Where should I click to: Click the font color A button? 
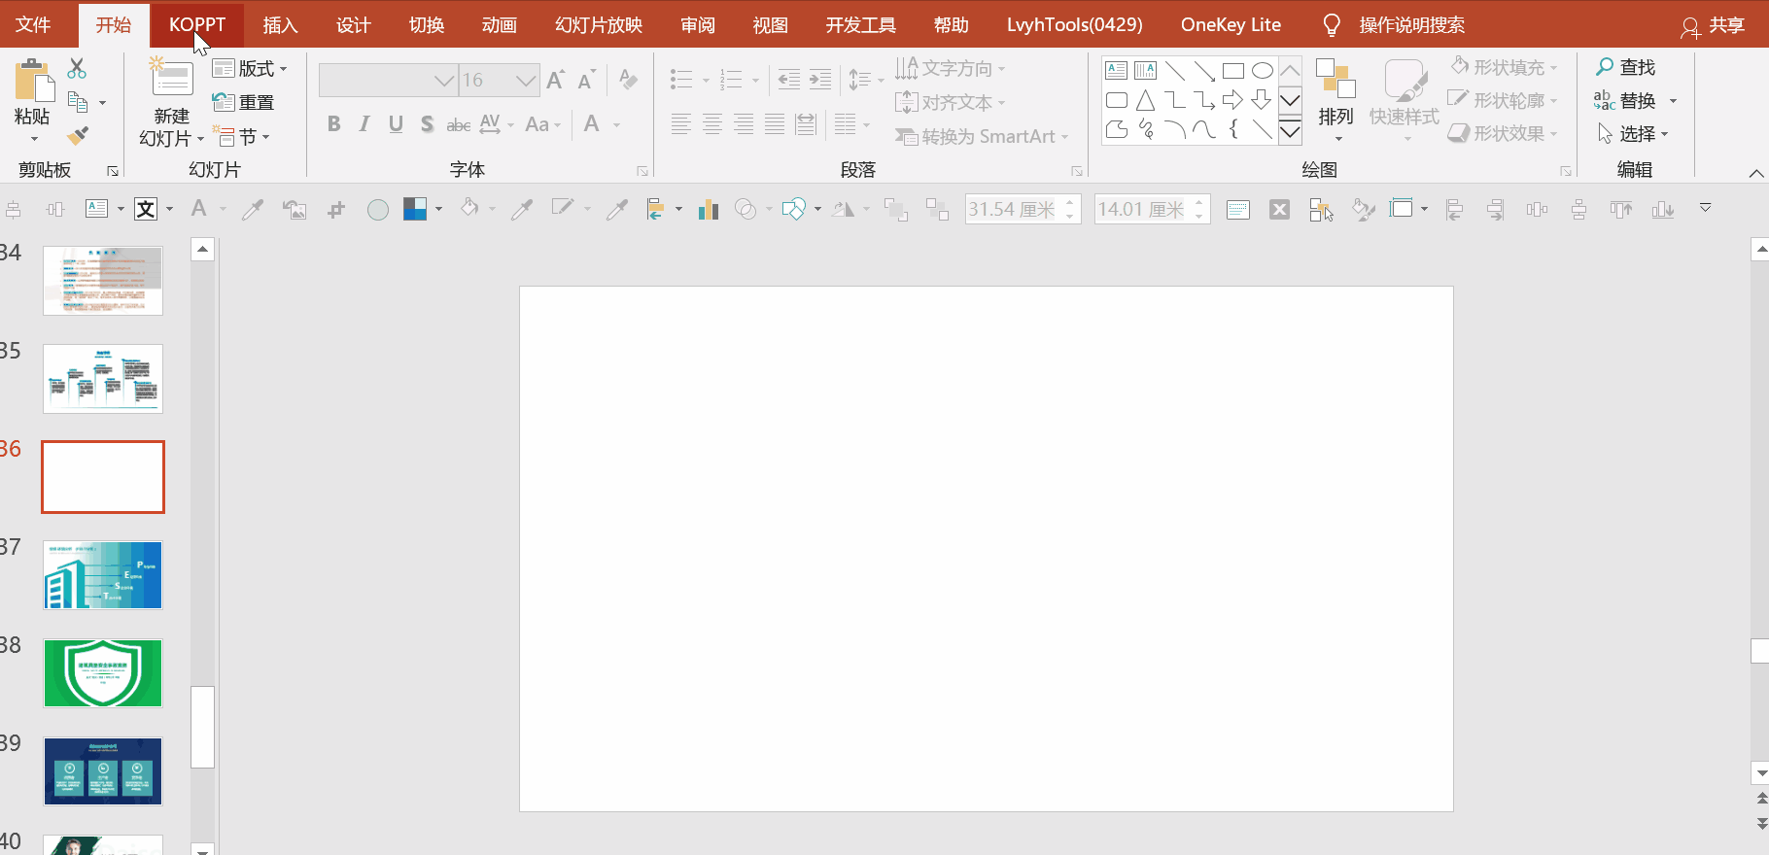[x=592, y=124]
